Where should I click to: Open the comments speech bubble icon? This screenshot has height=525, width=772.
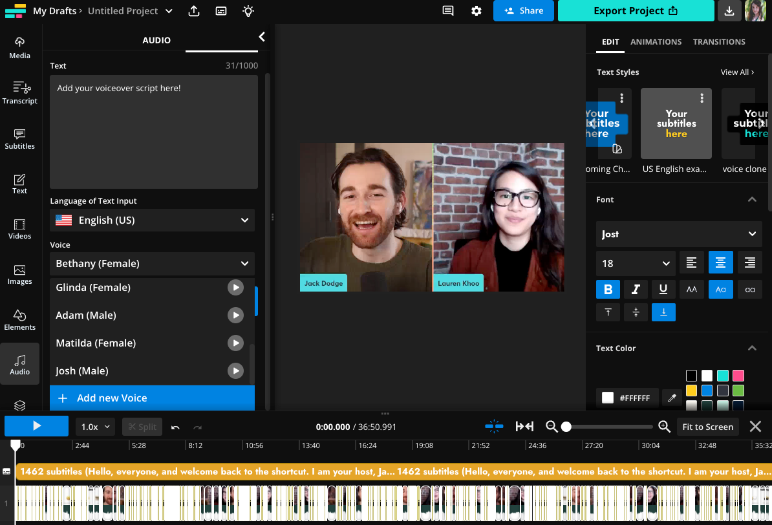click(x=447, y=11)
